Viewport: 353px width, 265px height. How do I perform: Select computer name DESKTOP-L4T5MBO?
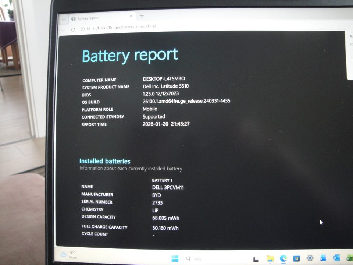(164, 79)
